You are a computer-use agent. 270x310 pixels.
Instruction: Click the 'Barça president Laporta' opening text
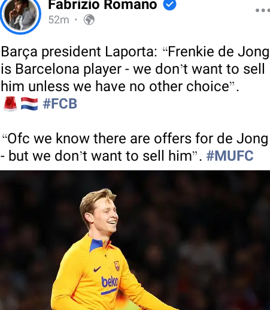coord(79,52)
